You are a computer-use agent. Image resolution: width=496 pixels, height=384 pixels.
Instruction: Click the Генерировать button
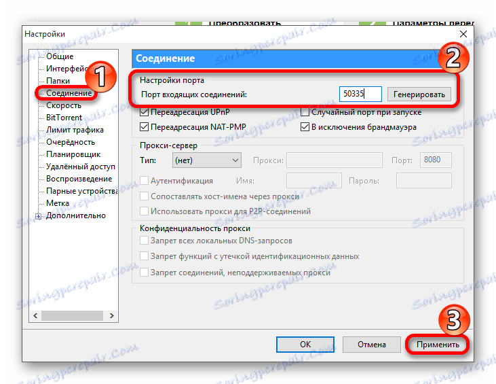[x=419, y=94]
